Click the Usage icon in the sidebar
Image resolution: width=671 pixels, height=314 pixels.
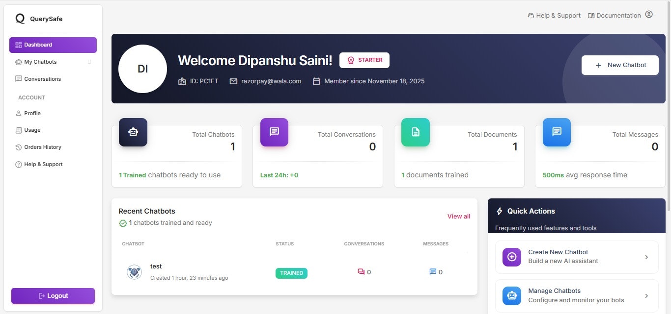tap(18, 130)
